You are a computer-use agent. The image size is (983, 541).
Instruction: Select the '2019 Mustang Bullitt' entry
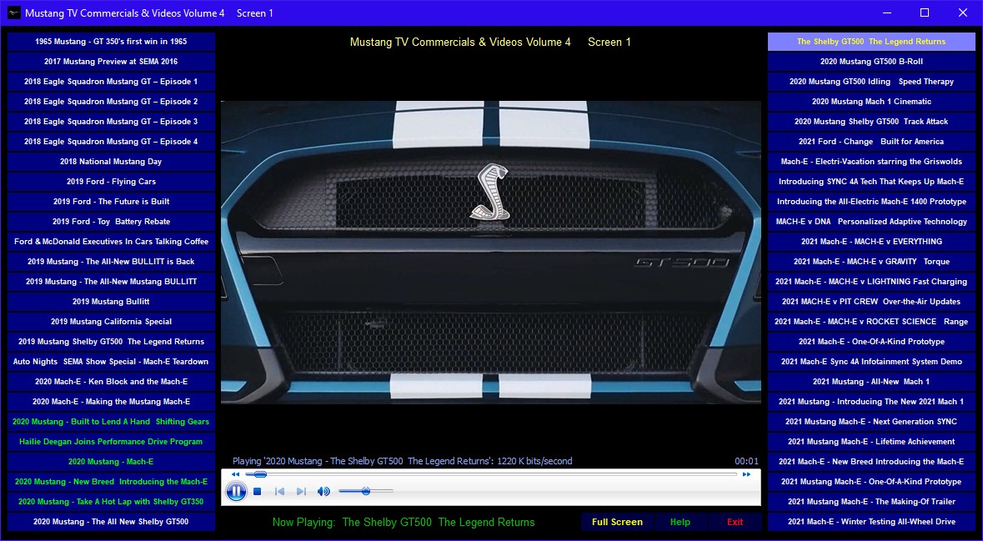pyautogui.click(x=111, y=302)
